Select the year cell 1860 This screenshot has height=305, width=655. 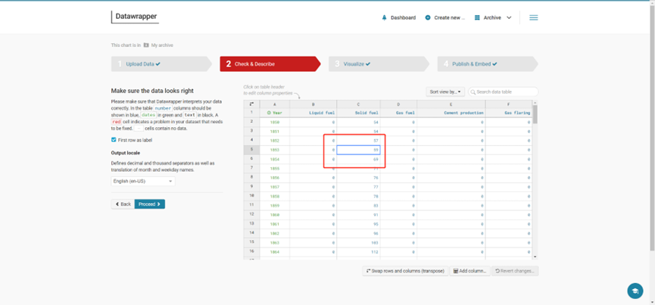click(x=275, y=215)
